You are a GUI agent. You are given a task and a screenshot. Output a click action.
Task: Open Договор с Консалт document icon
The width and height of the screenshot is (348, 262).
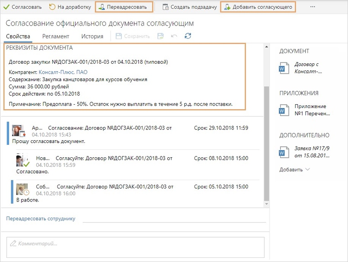[x=284, y=68]
